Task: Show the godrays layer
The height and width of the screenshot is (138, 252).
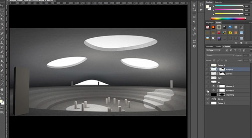Action: tap(208, 74)
